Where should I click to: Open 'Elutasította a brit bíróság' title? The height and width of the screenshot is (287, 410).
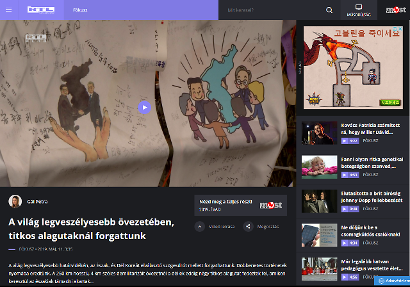(372, 197)
